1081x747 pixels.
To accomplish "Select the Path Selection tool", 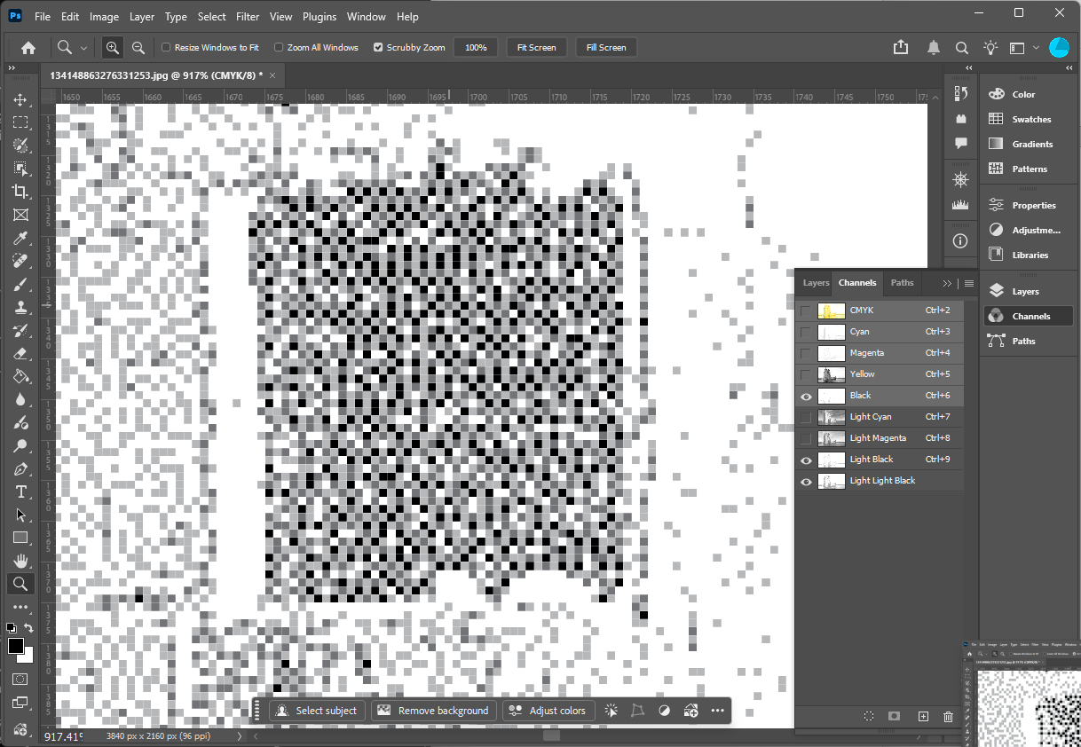I will pyautogui.click(x=20, y=515).
